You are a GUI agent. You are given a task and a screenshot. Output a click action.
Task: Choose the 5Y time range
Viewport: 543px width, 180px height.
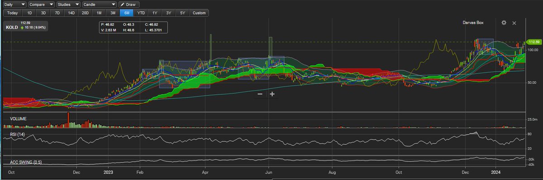click(182, 13)
